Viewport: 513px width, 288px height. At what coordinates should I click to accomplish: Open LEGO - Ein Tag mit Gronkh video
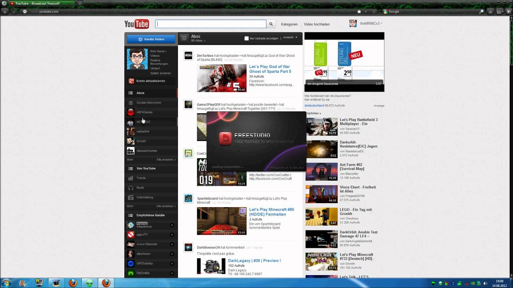tap(356, 212)
